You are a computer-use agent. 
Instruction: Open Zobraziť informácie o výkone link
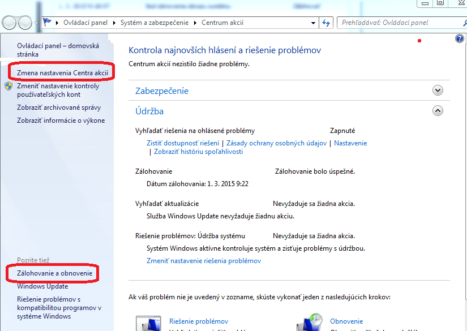tap(61, 121)
